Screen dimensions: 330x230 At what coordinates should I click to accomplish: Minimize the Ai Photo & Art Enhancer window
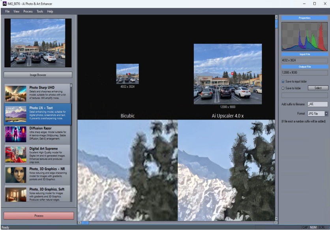304,4
